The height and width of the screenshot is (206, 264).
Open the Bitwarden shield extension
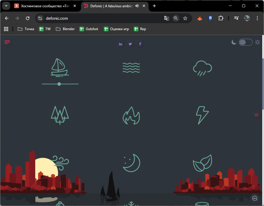tap(210, 18)
